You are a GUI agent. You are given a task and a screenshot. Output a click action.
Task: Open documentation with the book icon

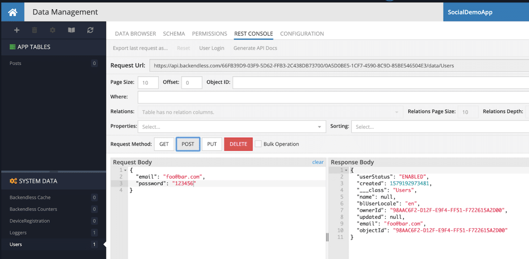coord(71,30)
